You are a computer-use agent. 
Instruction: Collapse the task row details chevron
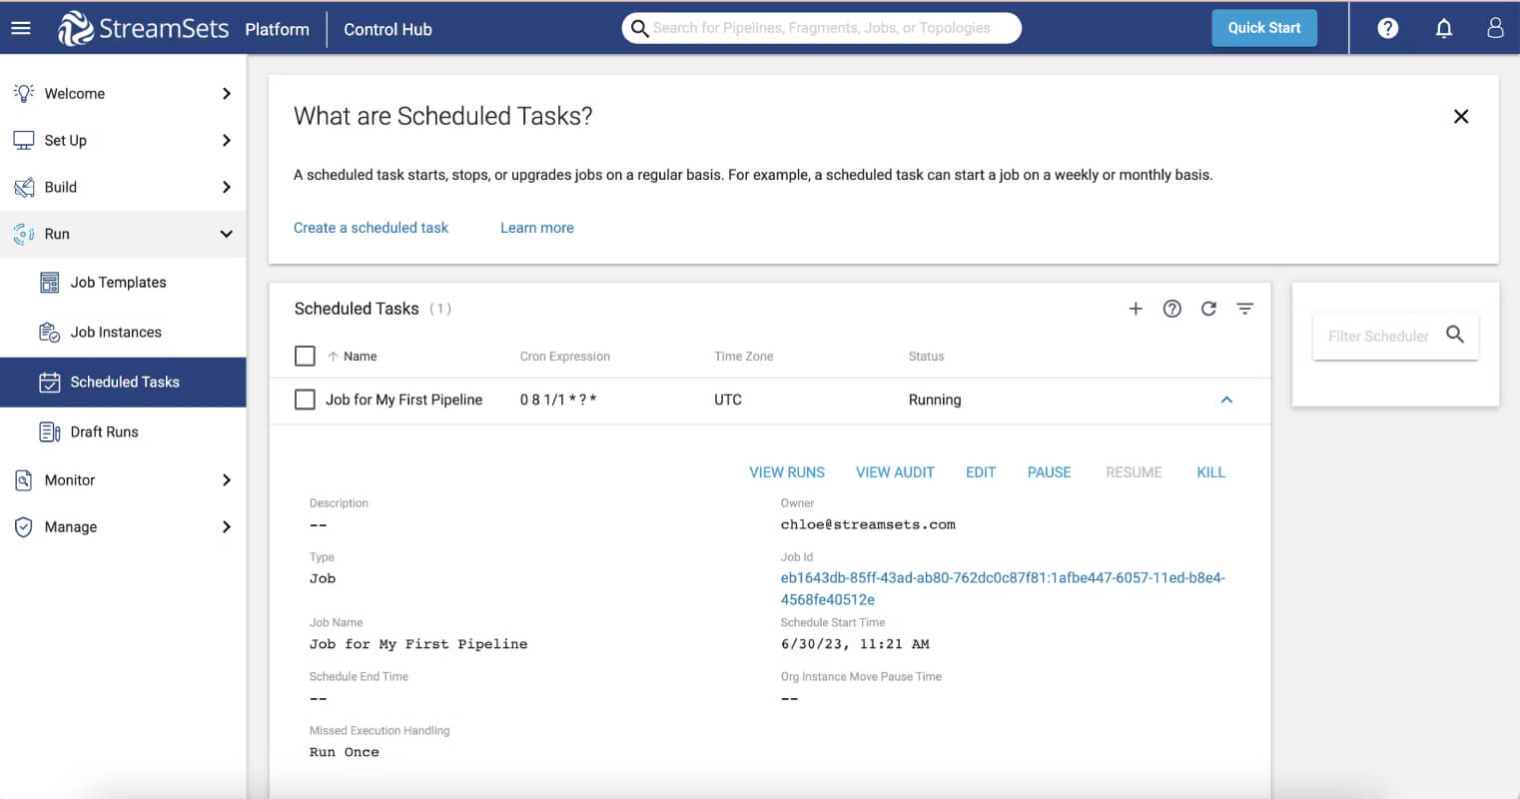(1227, 399)
